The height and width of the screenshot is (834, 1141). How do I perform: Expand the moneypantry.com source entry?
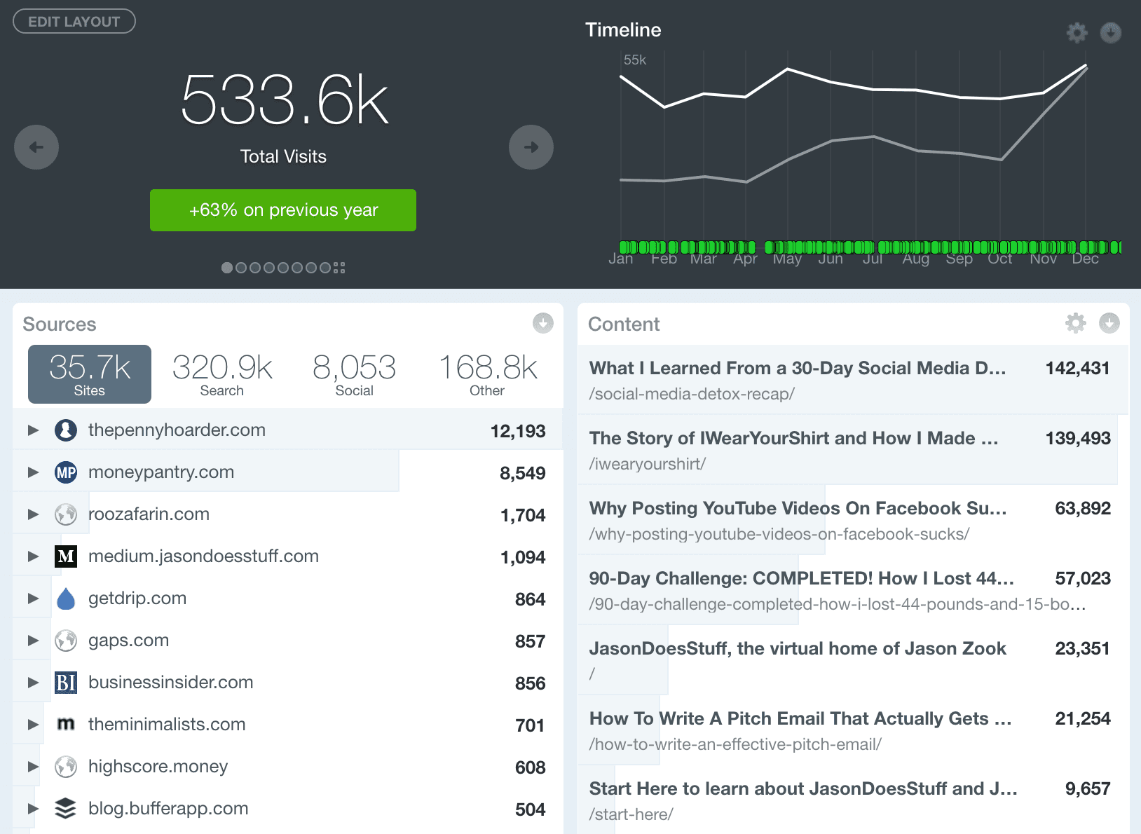click(32, 472)
